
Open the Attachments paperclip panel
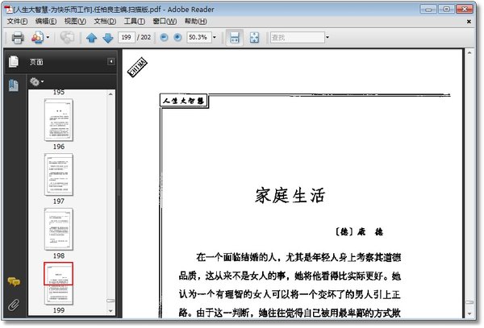[x=13, y=305]
